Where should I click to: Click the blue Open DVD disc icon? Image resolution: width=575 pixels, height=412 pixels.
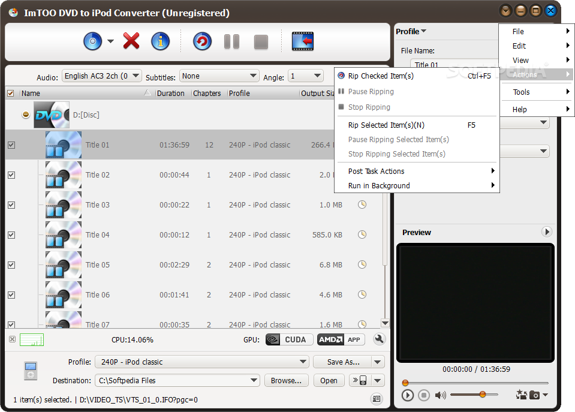93,41
